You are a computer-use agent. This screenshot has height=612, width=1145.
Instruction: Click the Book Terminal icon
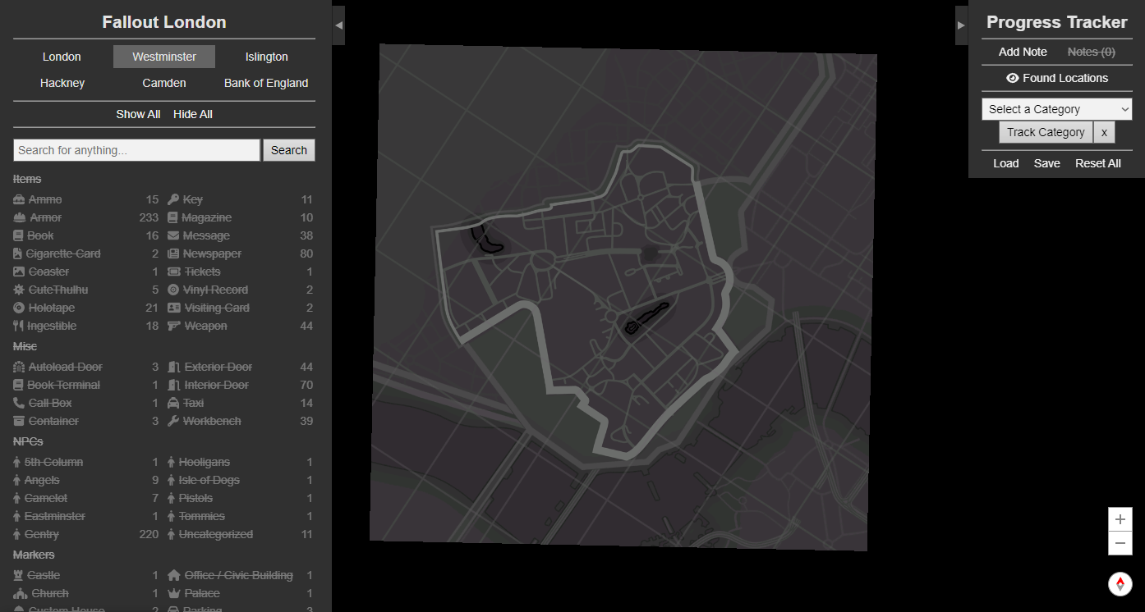click(18, 385)
